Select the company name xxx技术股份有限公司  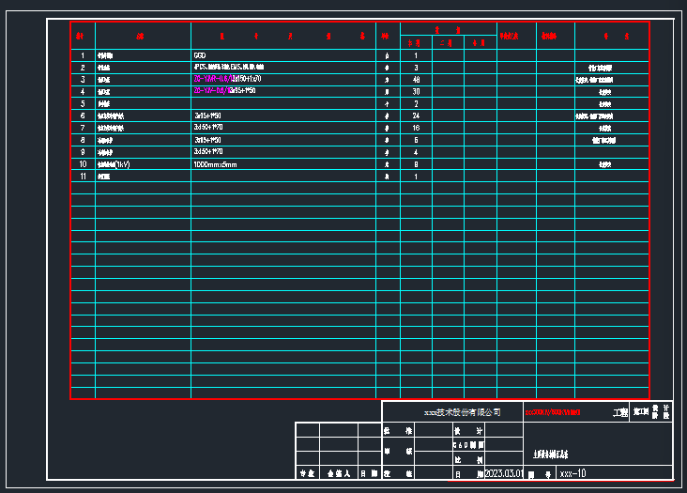point(463,412)
